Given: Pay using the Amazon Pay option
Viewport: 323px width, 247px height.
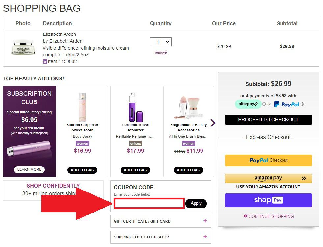Looking at the screenshot, I should click(268, 178).
